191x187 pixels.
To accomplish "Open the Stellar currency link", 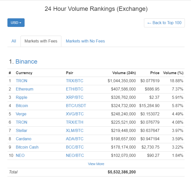I will [x=21, y=130].
